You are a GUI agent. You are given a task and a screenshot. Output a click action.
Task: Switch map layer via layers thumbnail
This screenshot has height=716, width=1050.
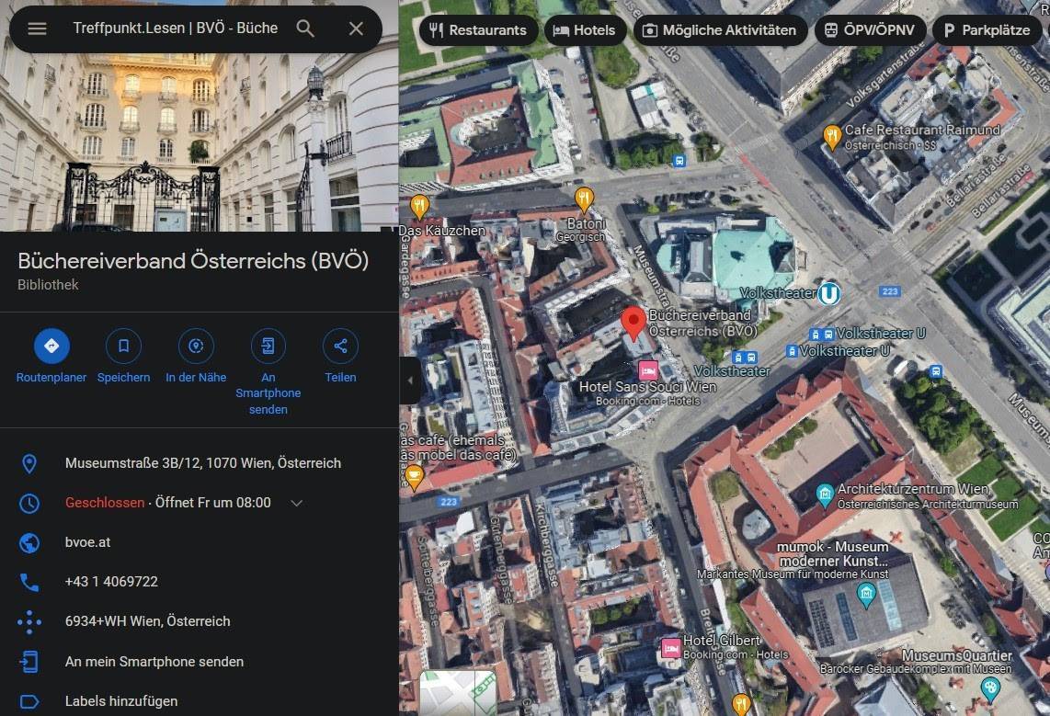(458, 693)
